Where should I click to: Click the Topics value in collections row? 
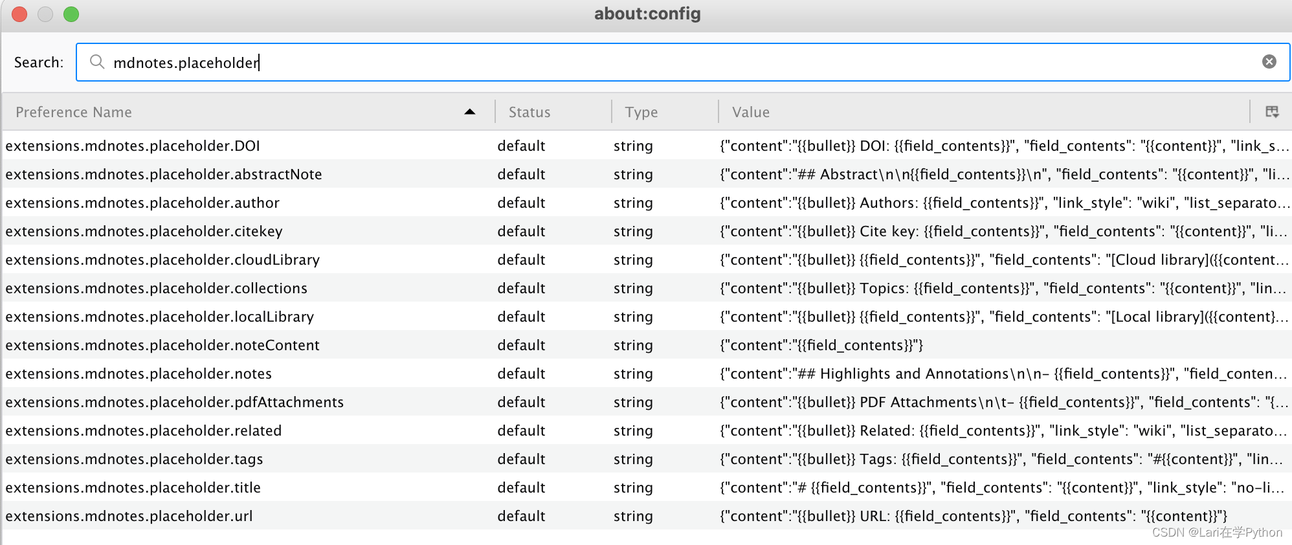pyautogui.click(x=1005, y=288)
